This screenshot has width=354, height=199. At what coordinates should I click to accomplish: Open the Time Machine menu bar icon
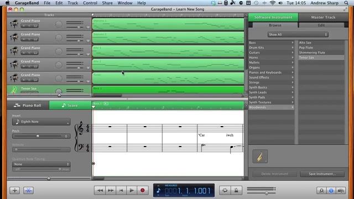click(x=256, y=3)
